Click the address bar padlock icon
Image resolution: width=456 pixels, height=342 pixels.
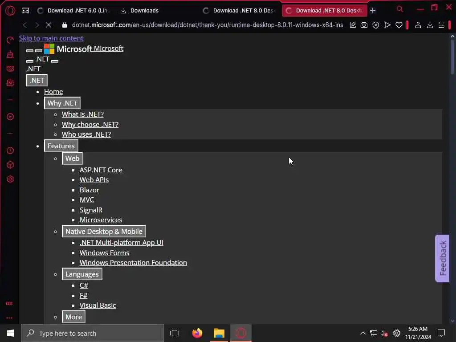click(65, 25)
